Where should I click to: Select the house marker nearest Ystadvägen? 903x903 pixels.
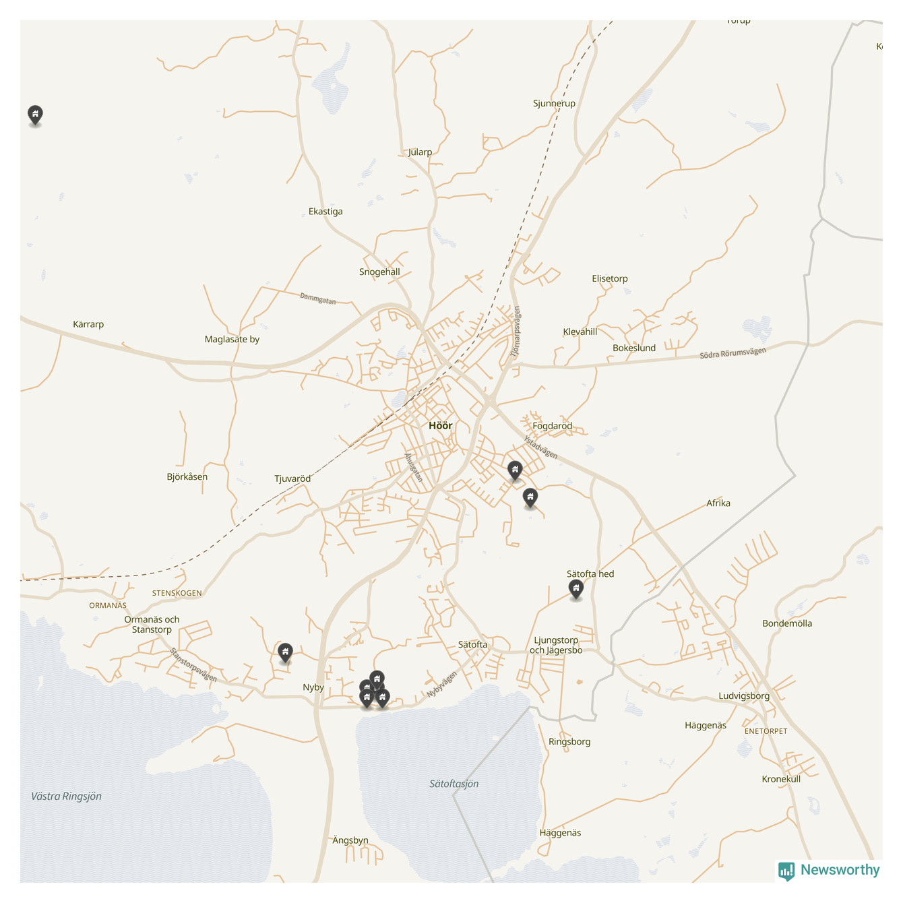[x=515, y=470]
